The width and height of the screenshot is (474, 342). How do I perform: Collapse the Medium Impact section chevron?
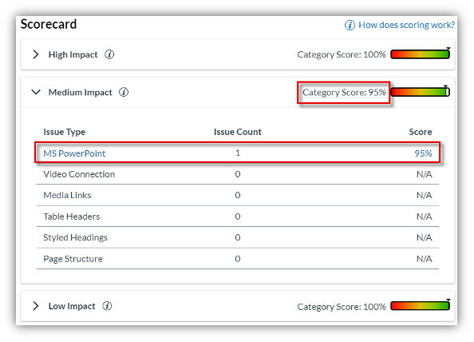(x=36, y=92)
